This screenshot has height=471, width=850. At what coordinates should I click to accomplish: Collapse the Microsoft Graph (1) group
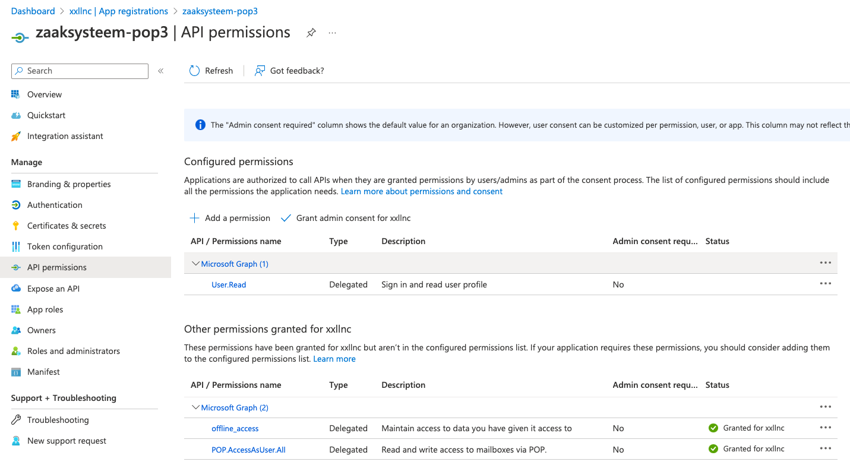[x=195, y=264]
